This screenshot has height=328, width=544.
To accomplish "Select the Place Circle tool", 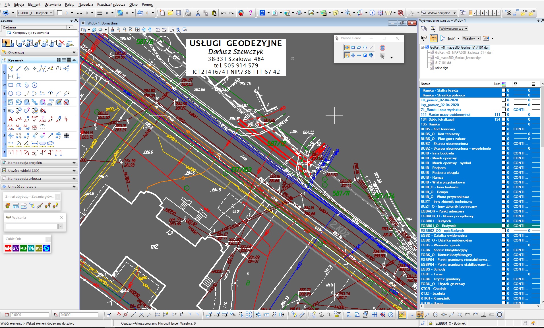I will 11,93.
